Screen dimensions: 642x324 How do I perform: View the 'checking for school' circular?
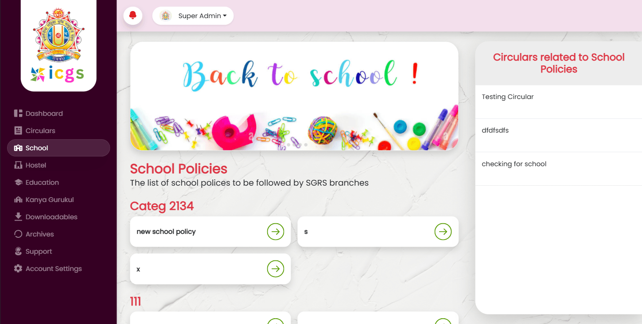tap(559, 169)
